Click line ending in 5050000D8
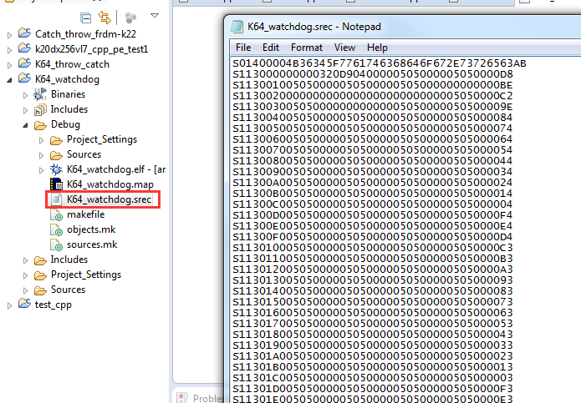This screenshot has height=403, width=581. pos(372,74)
